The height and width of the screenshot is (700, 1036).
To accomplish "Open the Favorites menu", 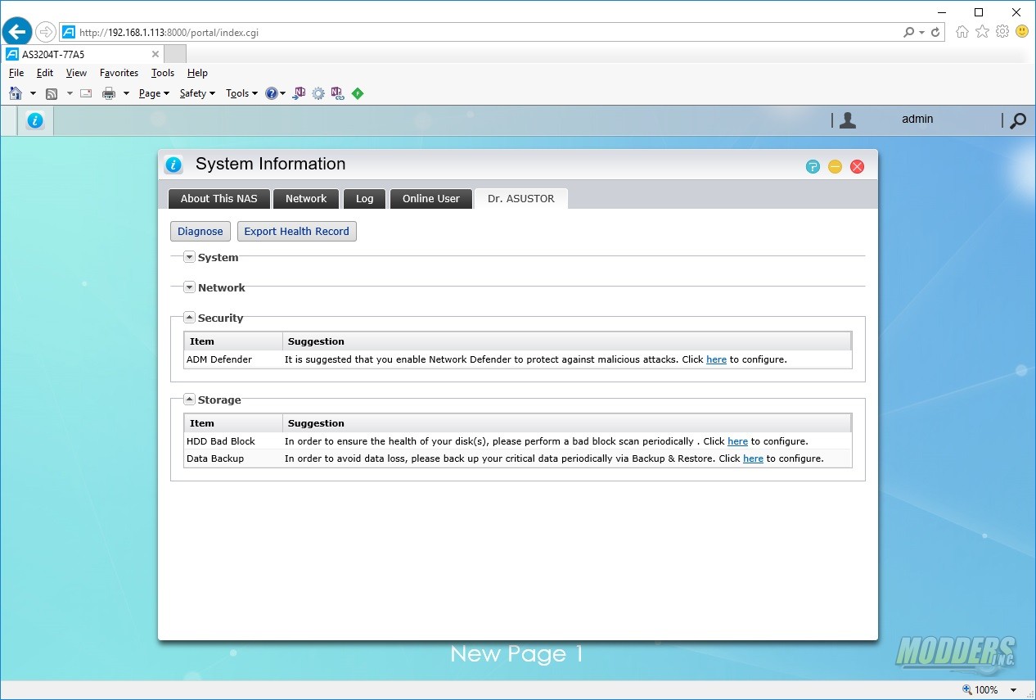I will pyautogui.click(x=119, y=73).
